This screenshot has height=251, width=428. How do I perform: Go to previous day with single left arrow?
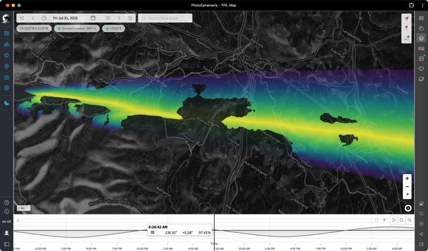(33, 18)
